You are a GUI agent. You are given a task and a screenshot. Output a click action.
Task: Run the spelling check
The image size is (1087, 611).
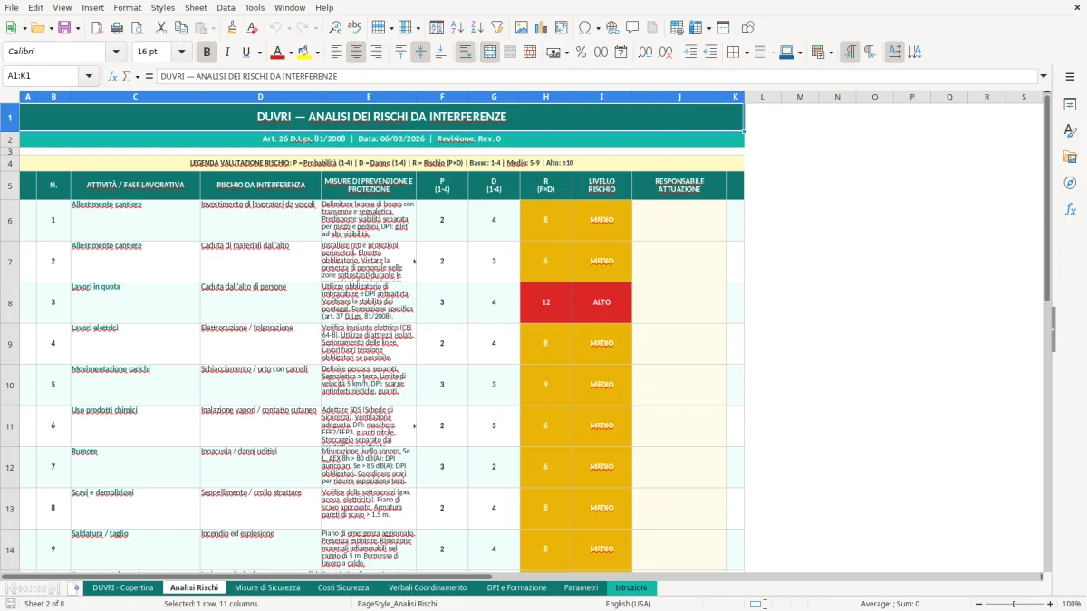point(355,28)
